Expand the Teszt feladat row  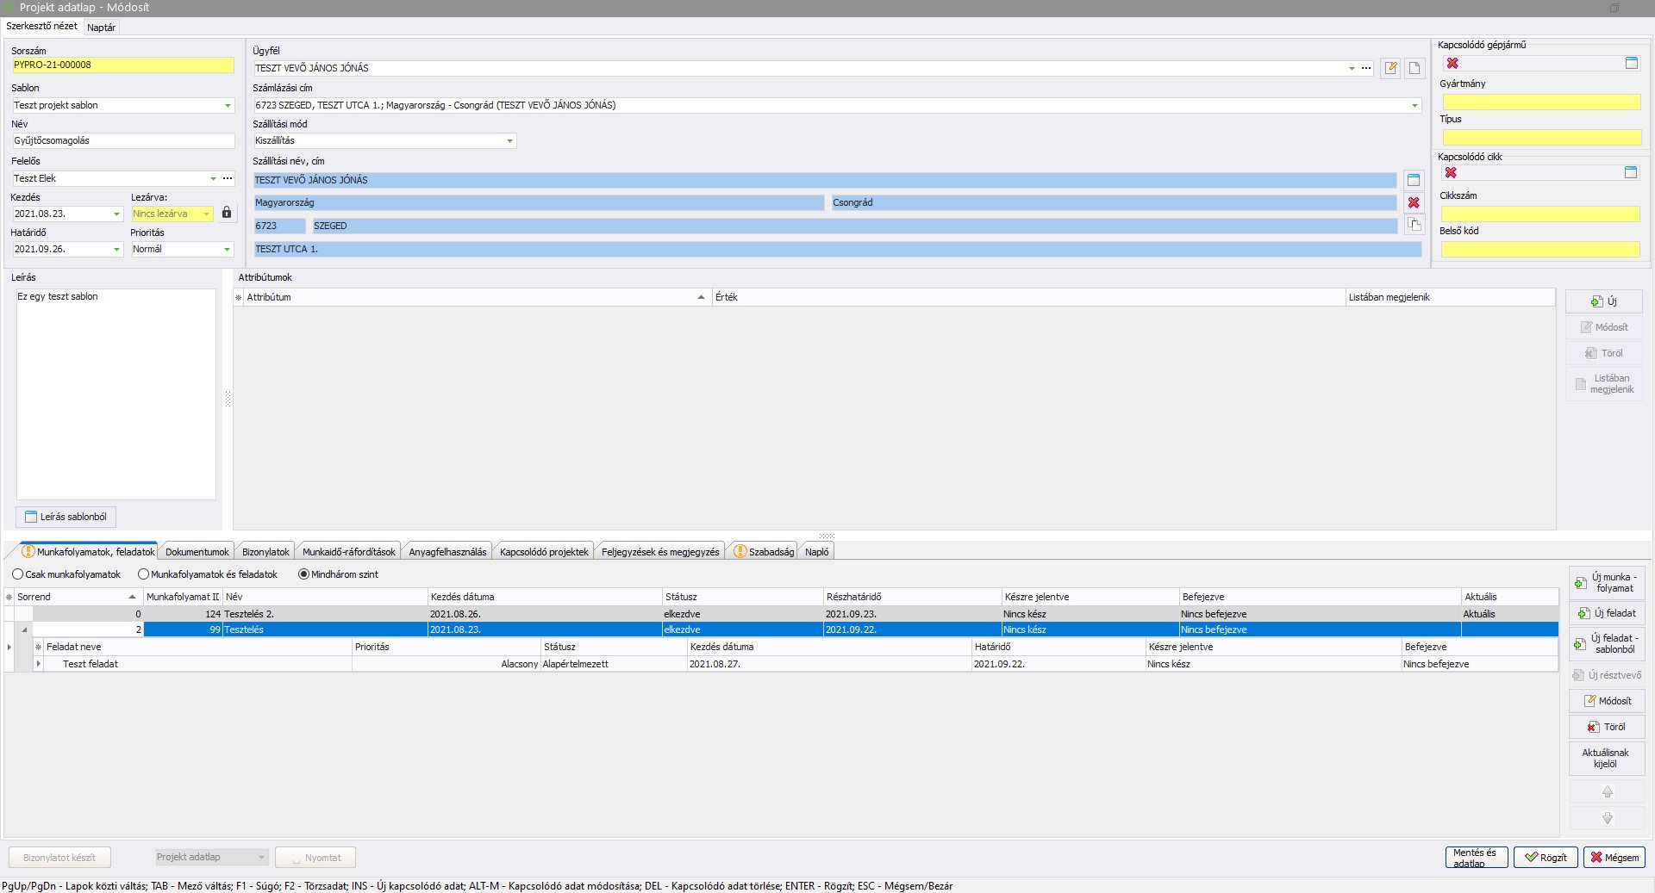(x=39, y=664)
